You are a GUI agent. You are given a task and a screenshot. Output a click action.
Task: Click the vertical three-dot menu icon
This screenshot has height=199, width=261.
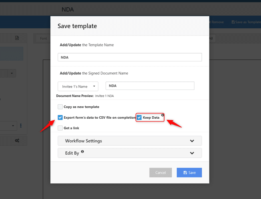(21, 125)
